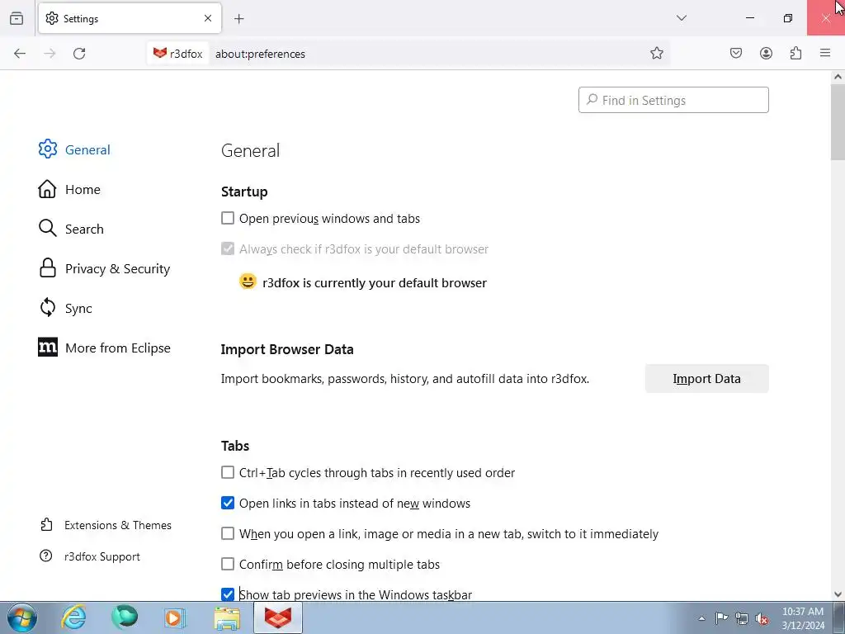Toggle Always check default browser checkbox
Viewport: 845px width, 634px height.
coord(228,249)
